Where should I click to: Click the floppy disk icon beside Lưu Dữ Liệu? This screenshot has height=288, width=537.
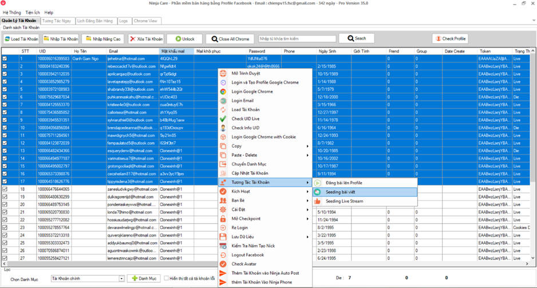(223, 236)
